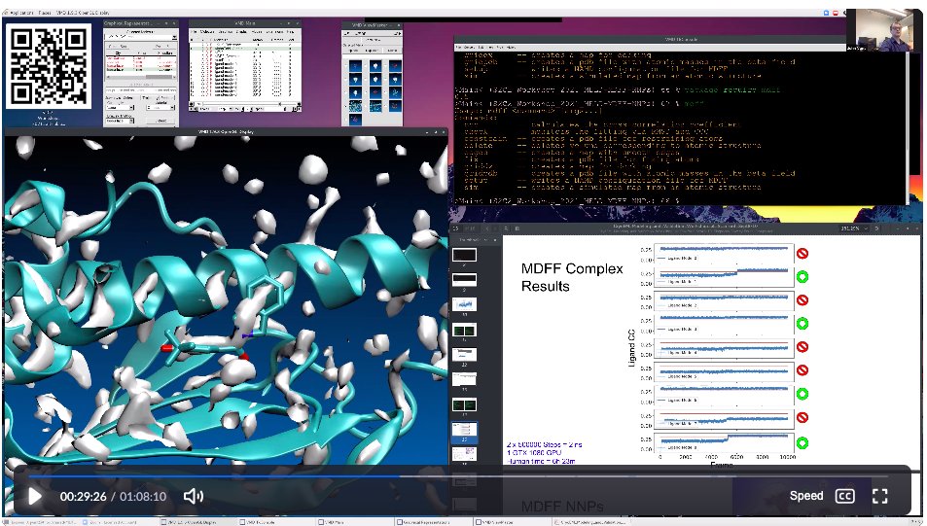Expand Selected Molecule dropdown in Graphical Representations
The width and height of the screenshot is (927, 526).
(x=141, y=37)
